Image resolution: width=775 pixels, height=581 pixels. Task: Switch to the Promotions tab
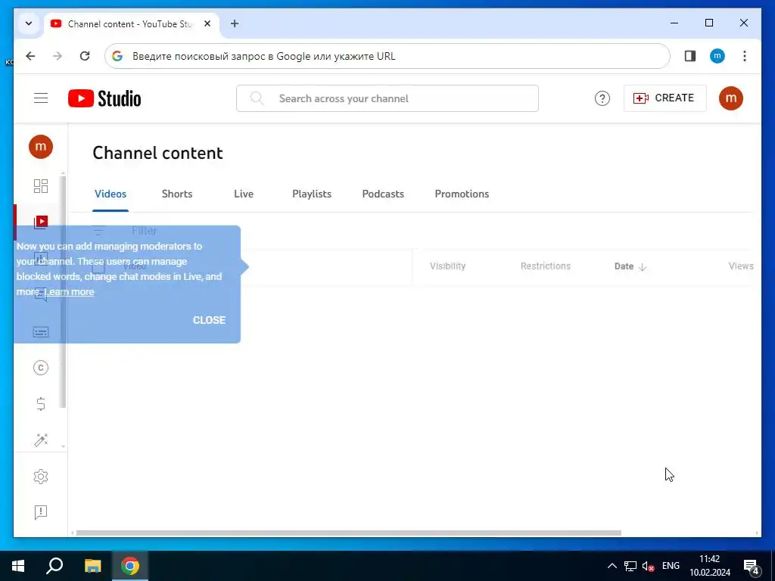click(462, 194)
